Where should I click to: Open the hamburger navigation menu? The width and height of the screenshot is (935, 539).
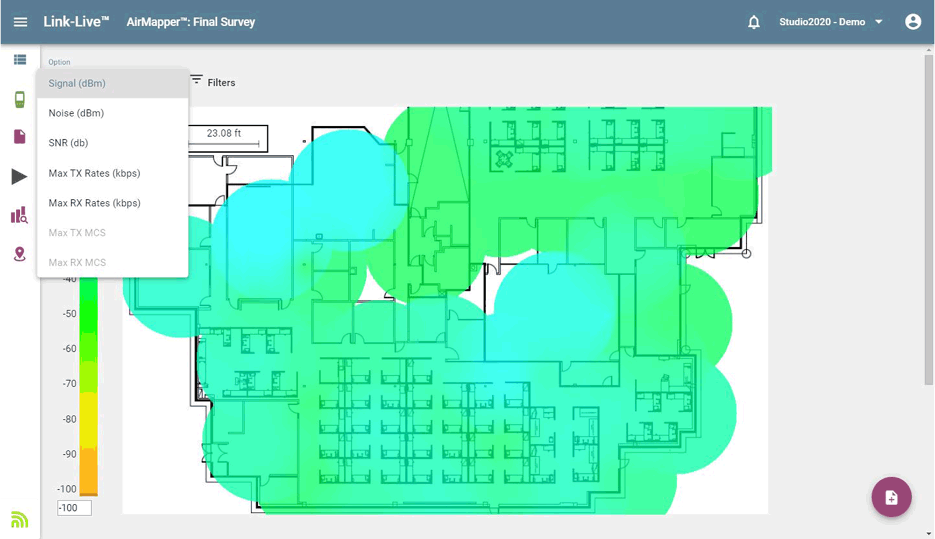[20, 22]
